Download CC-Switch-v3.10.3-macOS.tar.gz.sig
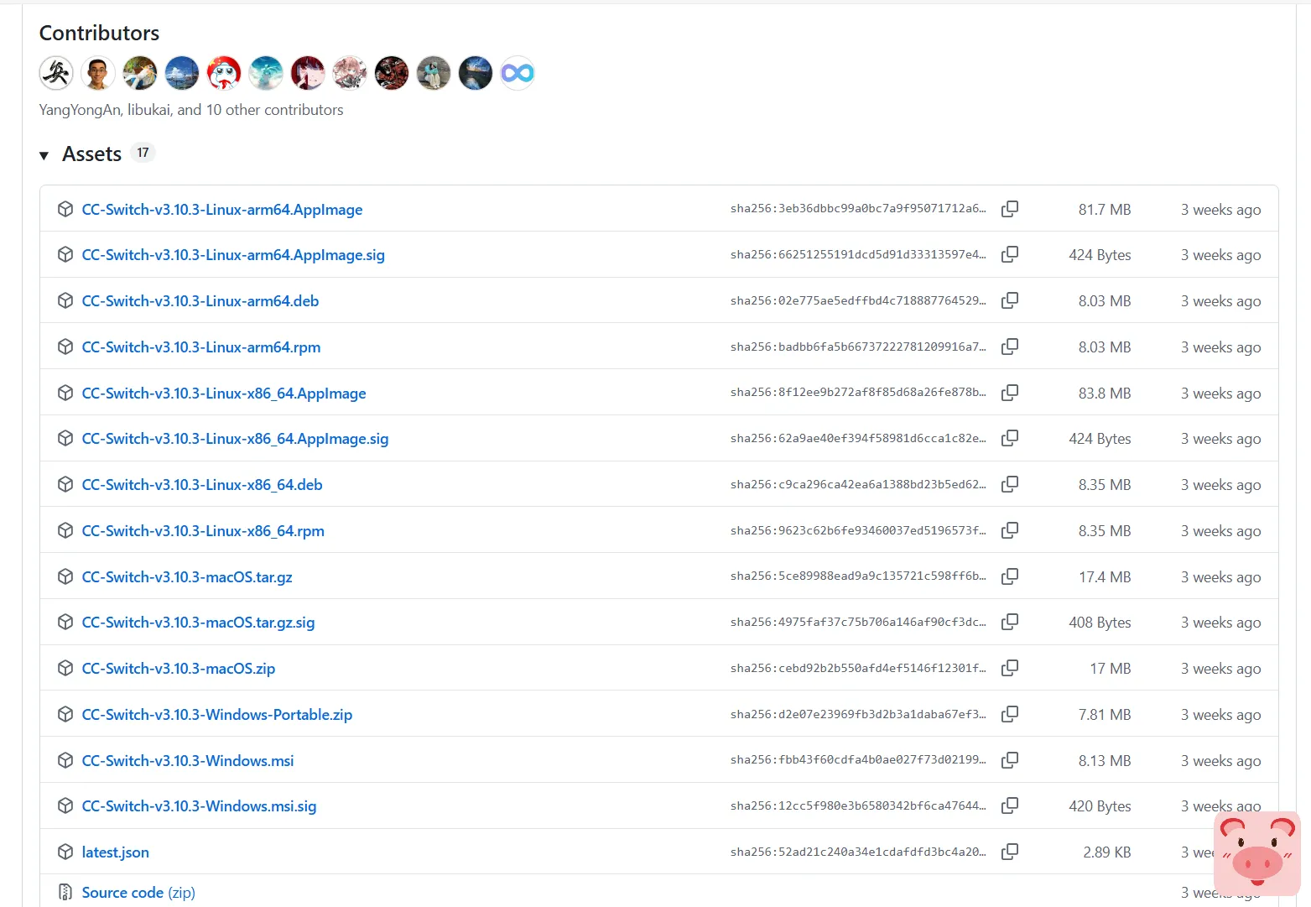The image size is (1311, 907). (198, 623)
